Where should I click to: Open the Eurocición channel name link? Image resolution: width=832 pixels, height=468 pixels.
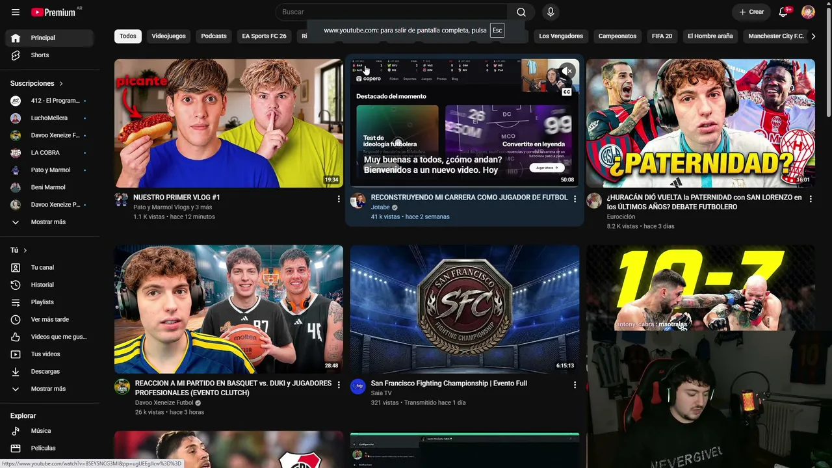point(621,216)
